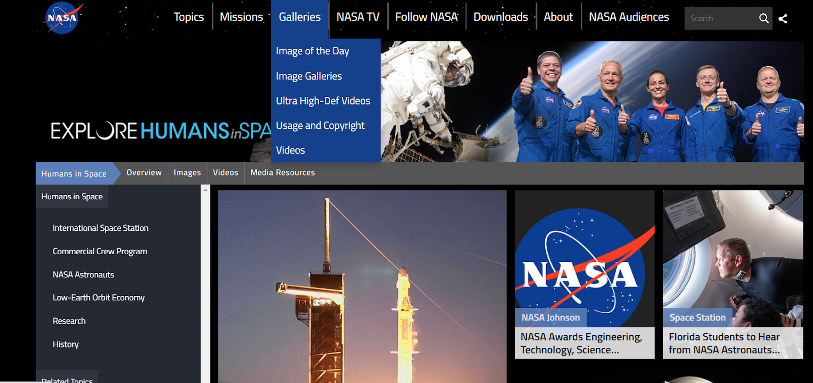Select Usage and Copyright entry
Viewport: 813px width, 383px height.
point(320,125)
